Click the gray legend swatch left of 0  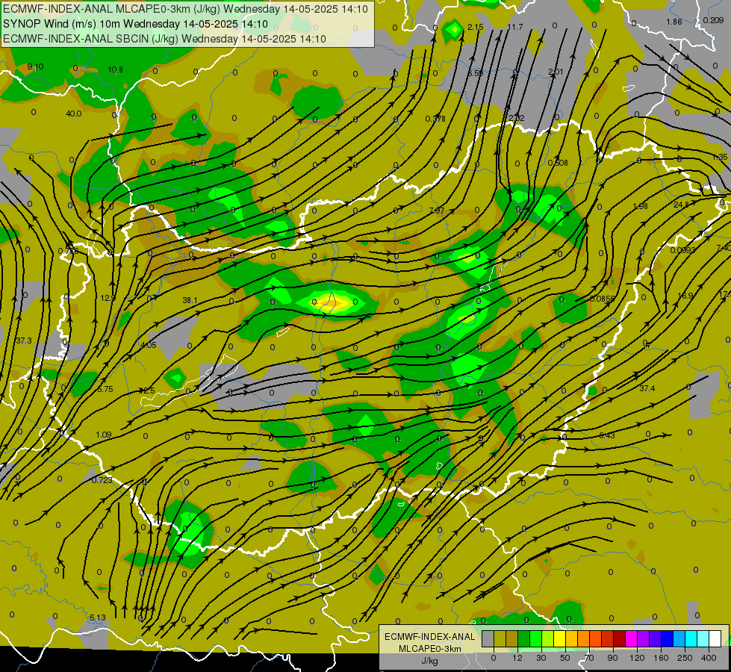click(x=488, y=638)
